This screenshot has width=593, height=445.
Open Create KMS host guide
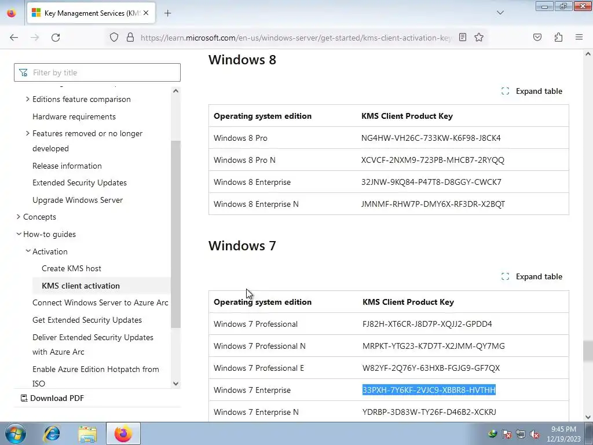71,268
